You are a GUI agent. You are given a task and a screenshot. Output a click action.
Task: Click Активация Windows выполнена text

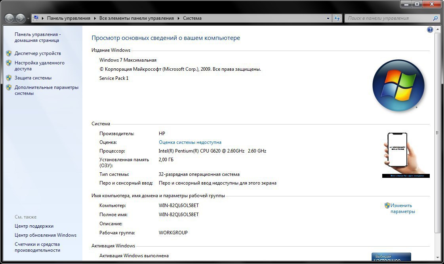click(x=134, y=256)
